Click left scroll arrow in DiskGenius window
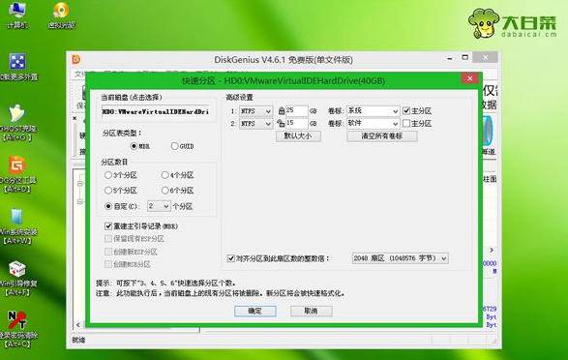 coord(78,325)
